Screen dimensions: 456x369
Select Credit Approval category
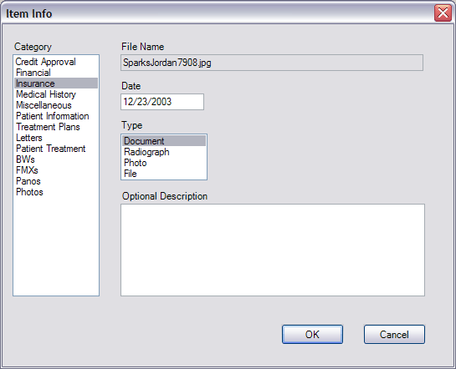(56, 62)
